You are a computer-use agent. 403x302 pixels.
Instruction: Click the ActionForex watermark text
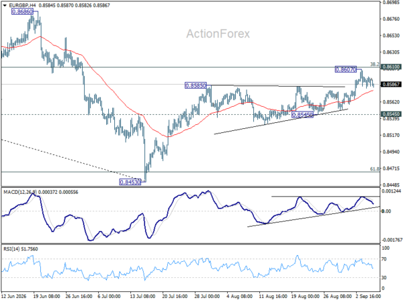point(218,34)
